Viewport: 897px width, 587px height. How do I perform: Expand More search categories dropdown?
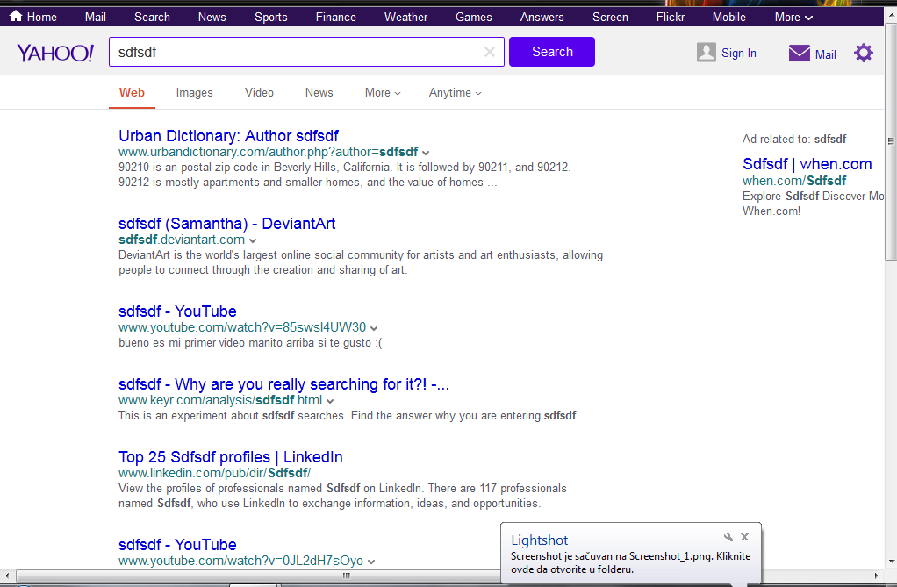click(x=383, y=93)
